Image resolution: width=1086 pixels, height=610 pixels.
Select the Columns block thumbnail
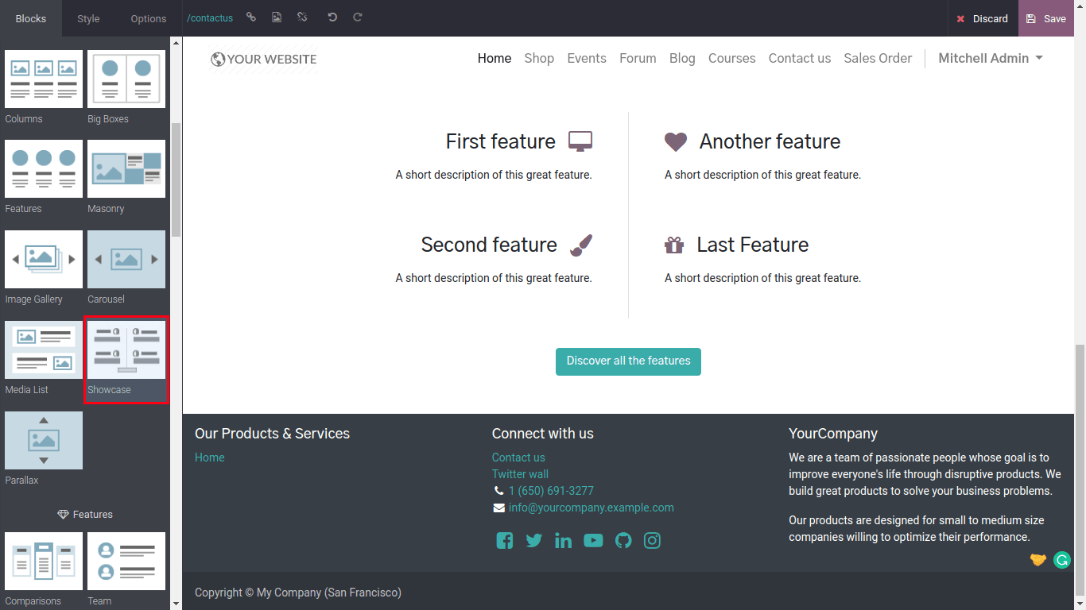coord(44,79)
